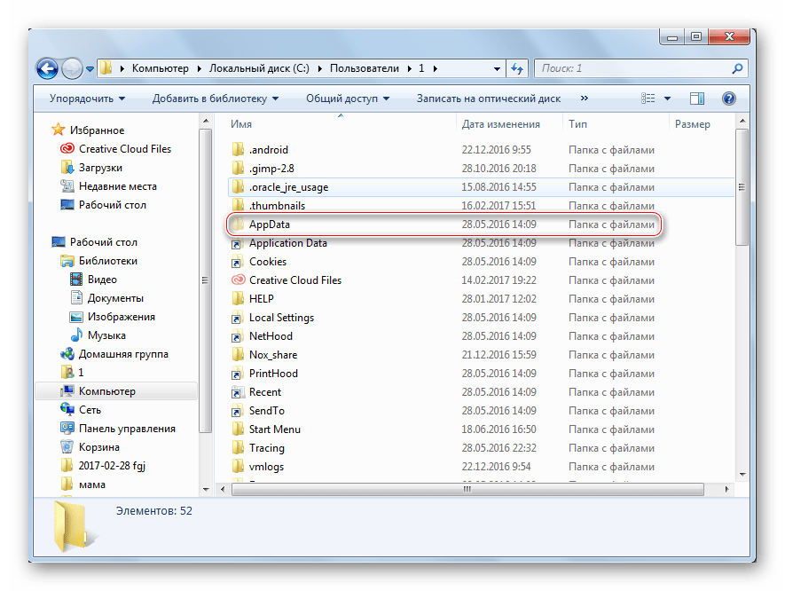The image size is (785, 591).
Task: Open Creative Cloud Files in Favorites sidebar
Action: click(124, 149)
